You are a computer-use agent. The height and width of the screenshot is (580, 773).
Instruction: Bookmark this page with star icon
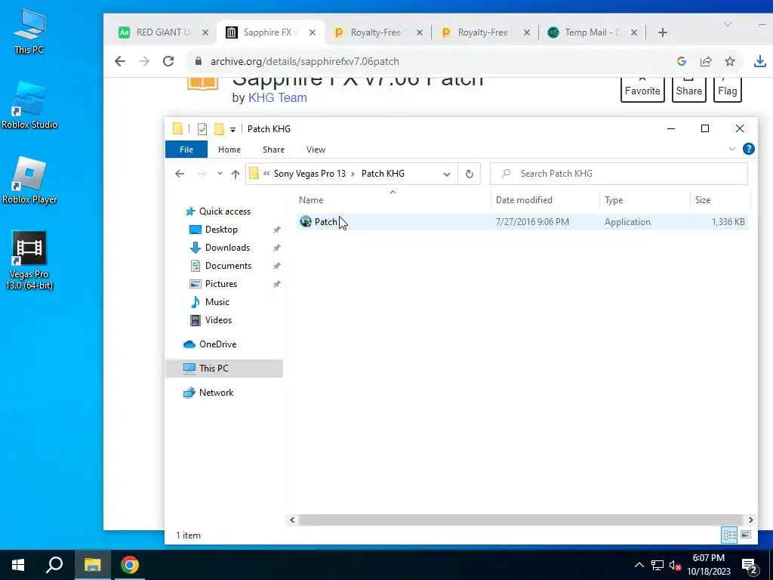(x=730, y=61)
